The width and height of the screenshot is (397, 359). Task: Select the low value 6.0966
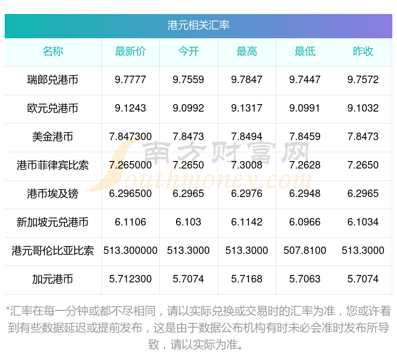pos(305,222)
